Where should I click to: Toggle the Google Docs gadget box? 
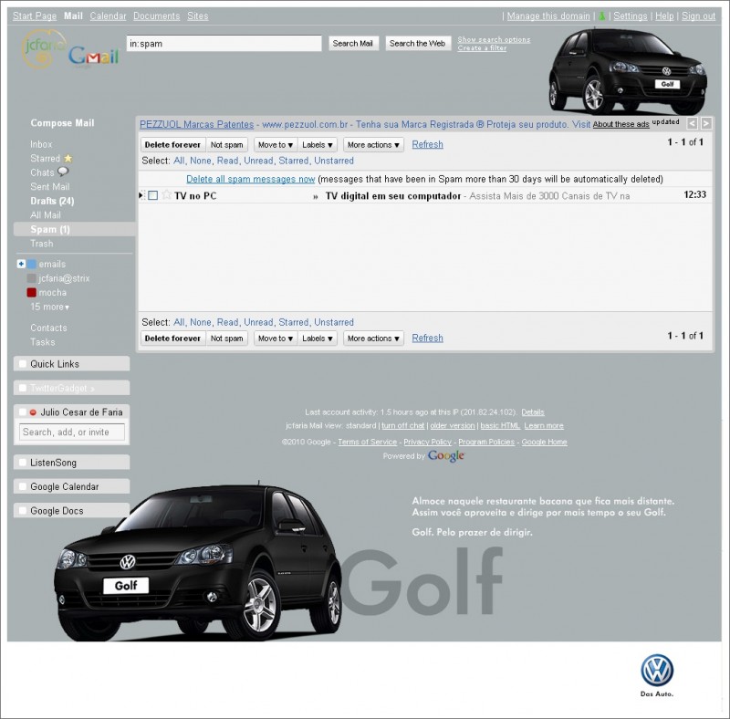pyautogui.click(x=22, y=510)
